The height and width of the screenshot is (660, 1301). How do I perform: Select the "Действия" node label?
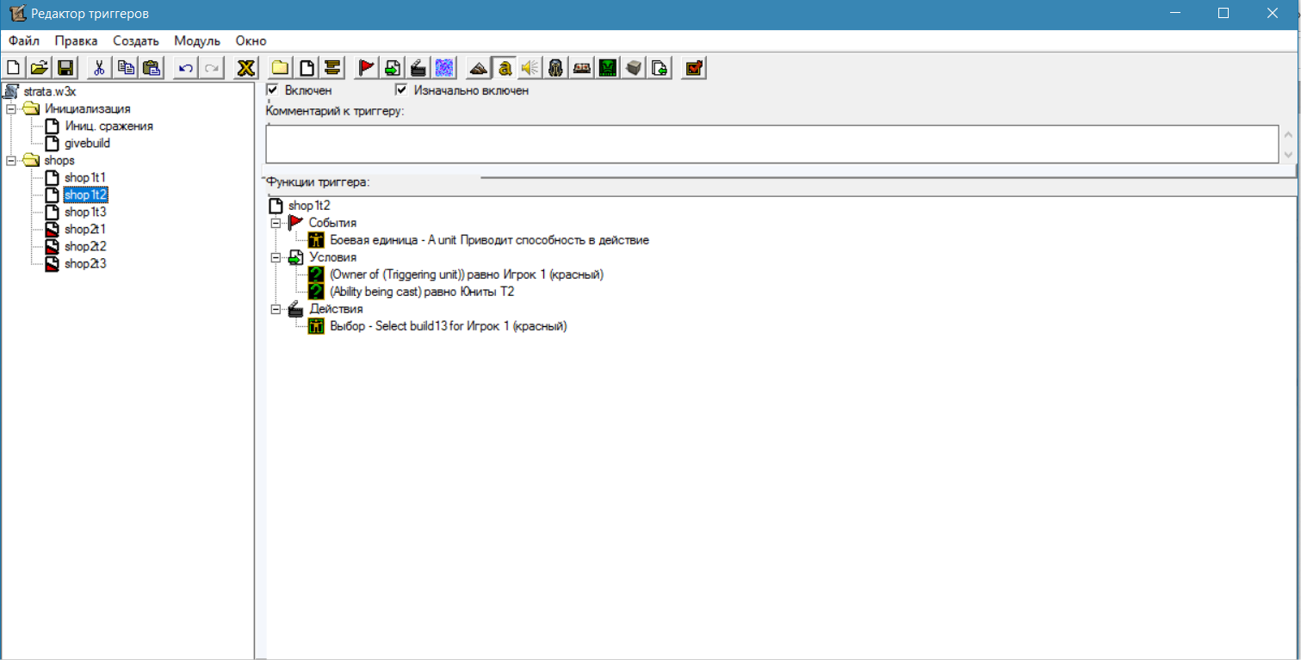(x=336, y=309)
